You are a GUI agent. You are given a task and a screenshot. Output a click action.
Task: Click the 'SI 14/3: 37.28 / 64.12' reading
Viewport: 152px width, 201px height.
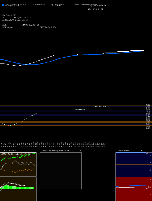[x=24, y=18]
